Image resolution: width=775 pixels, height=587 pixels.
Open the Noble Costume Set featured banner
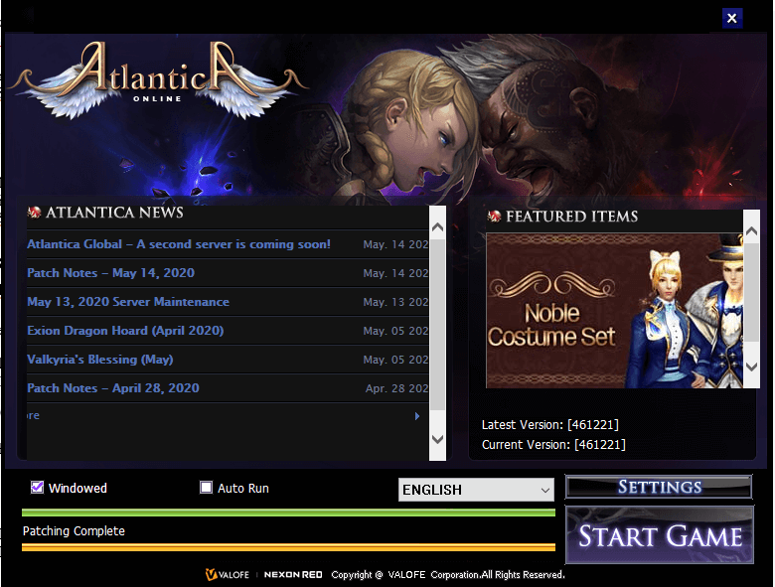click(x=614, y=310)
